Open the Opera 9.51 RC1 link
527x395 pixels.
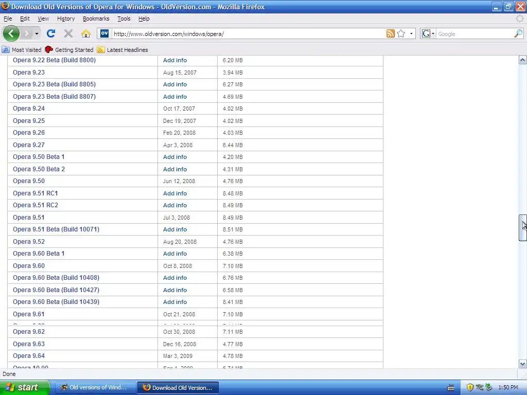[36, 193]
